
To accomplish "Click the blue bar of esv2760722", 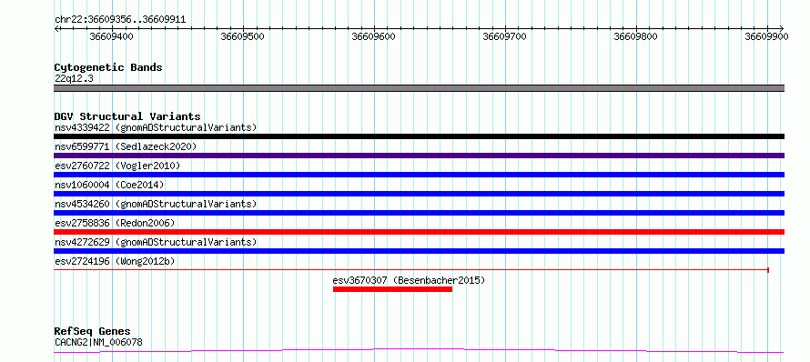I will coord(419,175).
